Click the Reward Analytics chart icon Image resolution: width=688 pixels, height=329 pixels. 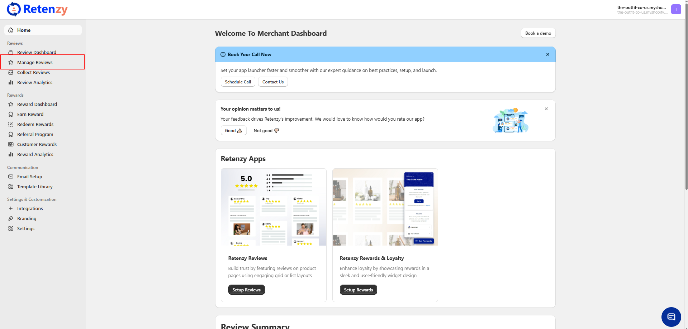pyautogui.click(x=11, y=154)
